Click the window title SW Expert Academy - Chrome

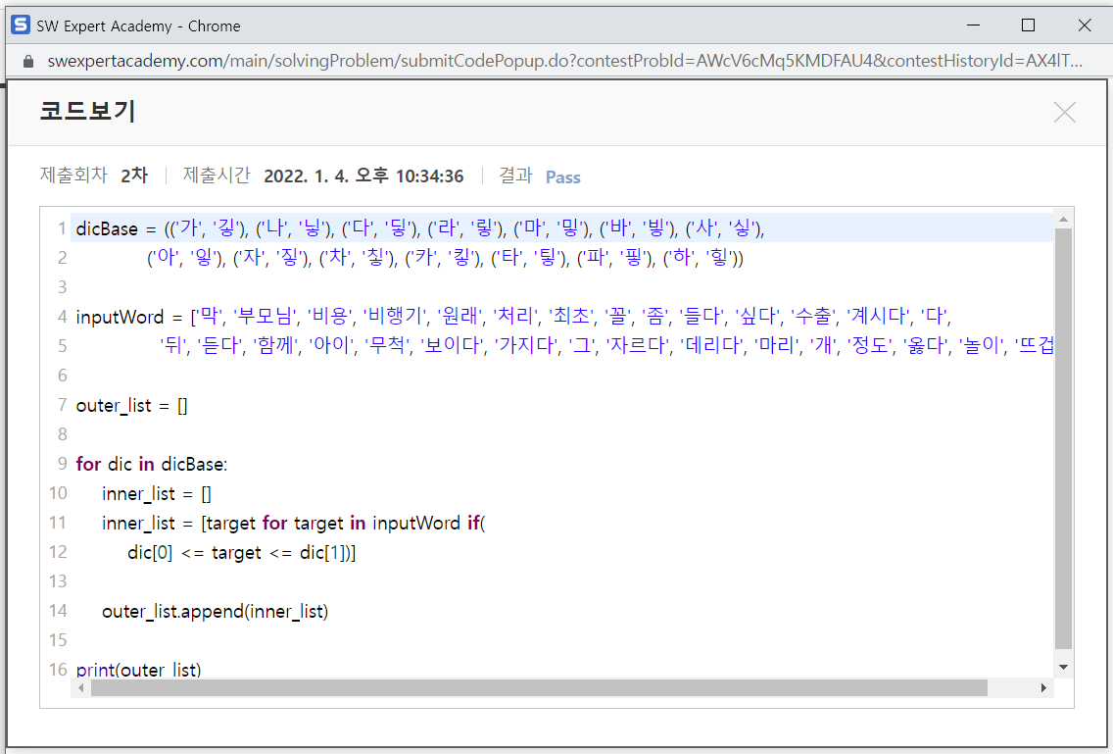138,26
